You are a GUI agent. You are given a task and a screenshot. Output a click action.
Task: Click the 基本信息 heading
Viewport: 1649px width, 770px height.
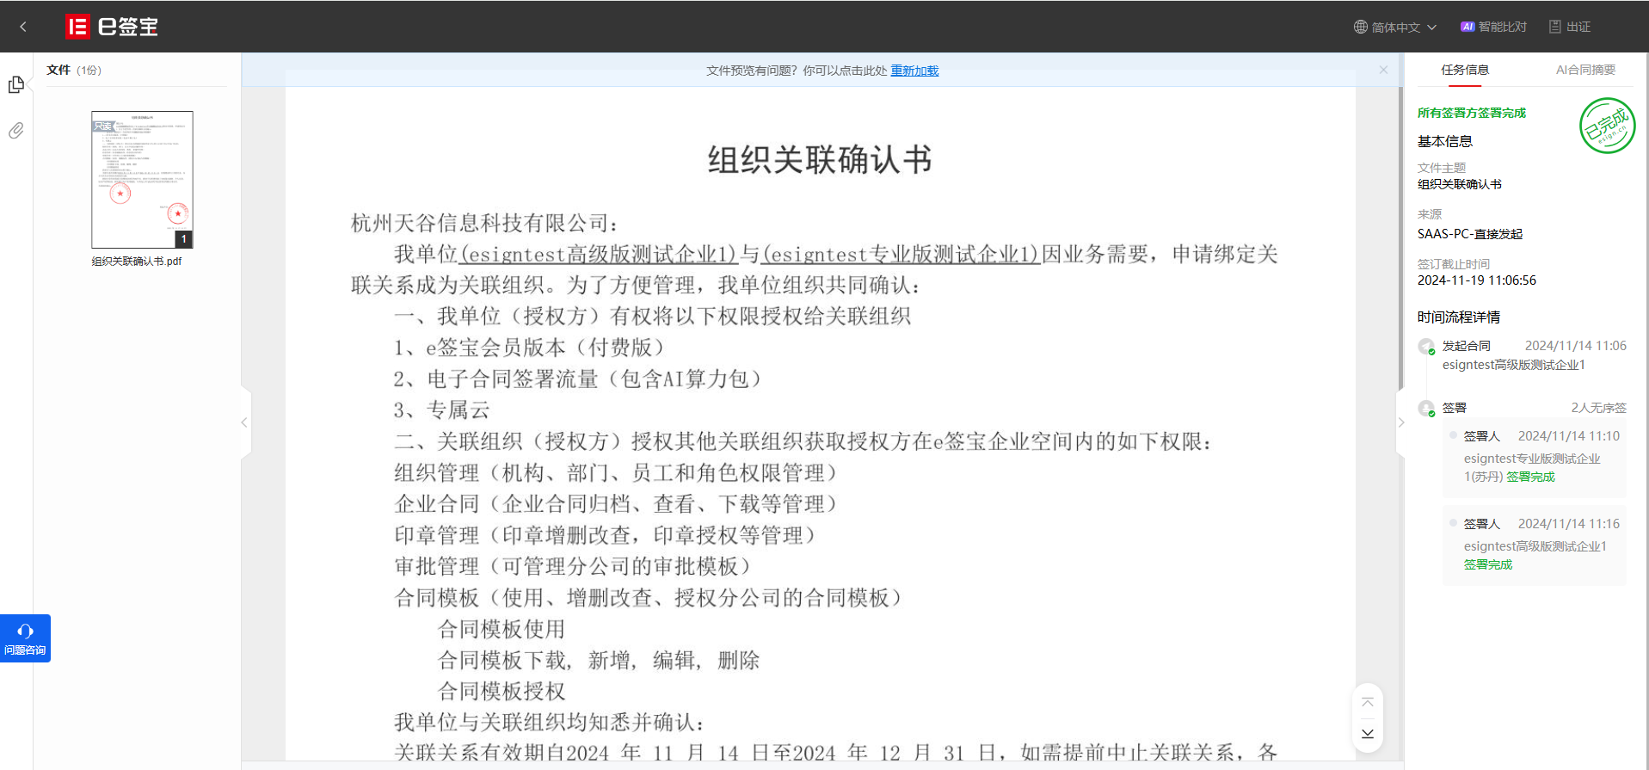click(x=1445, y=141)
